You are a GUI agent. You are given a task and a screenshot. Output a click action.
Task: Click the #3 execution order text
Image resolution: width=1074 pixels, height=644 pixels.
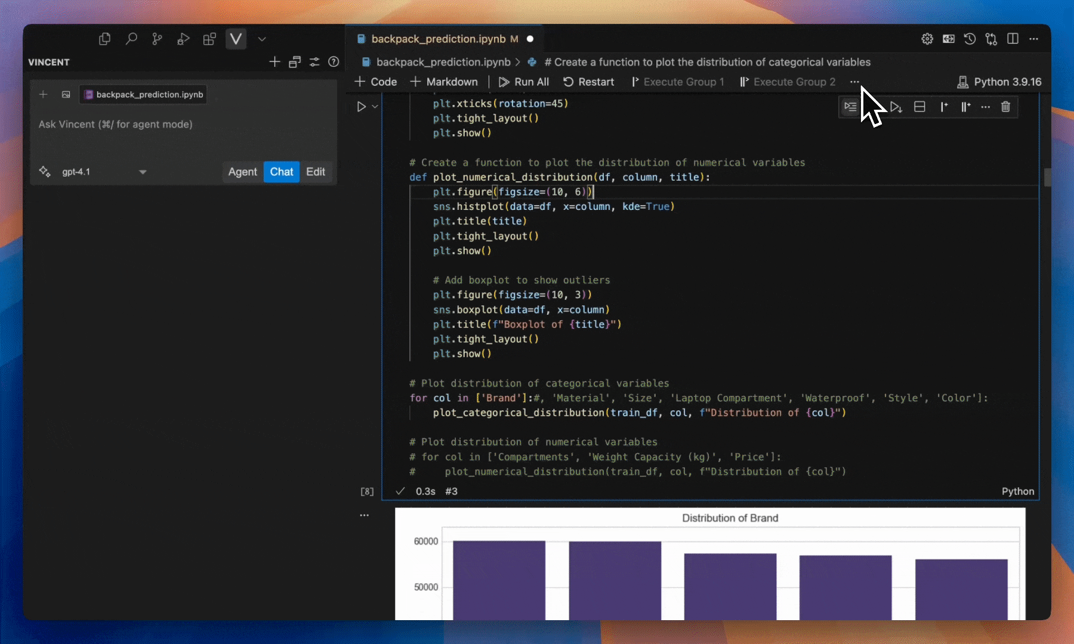point(451,491)
